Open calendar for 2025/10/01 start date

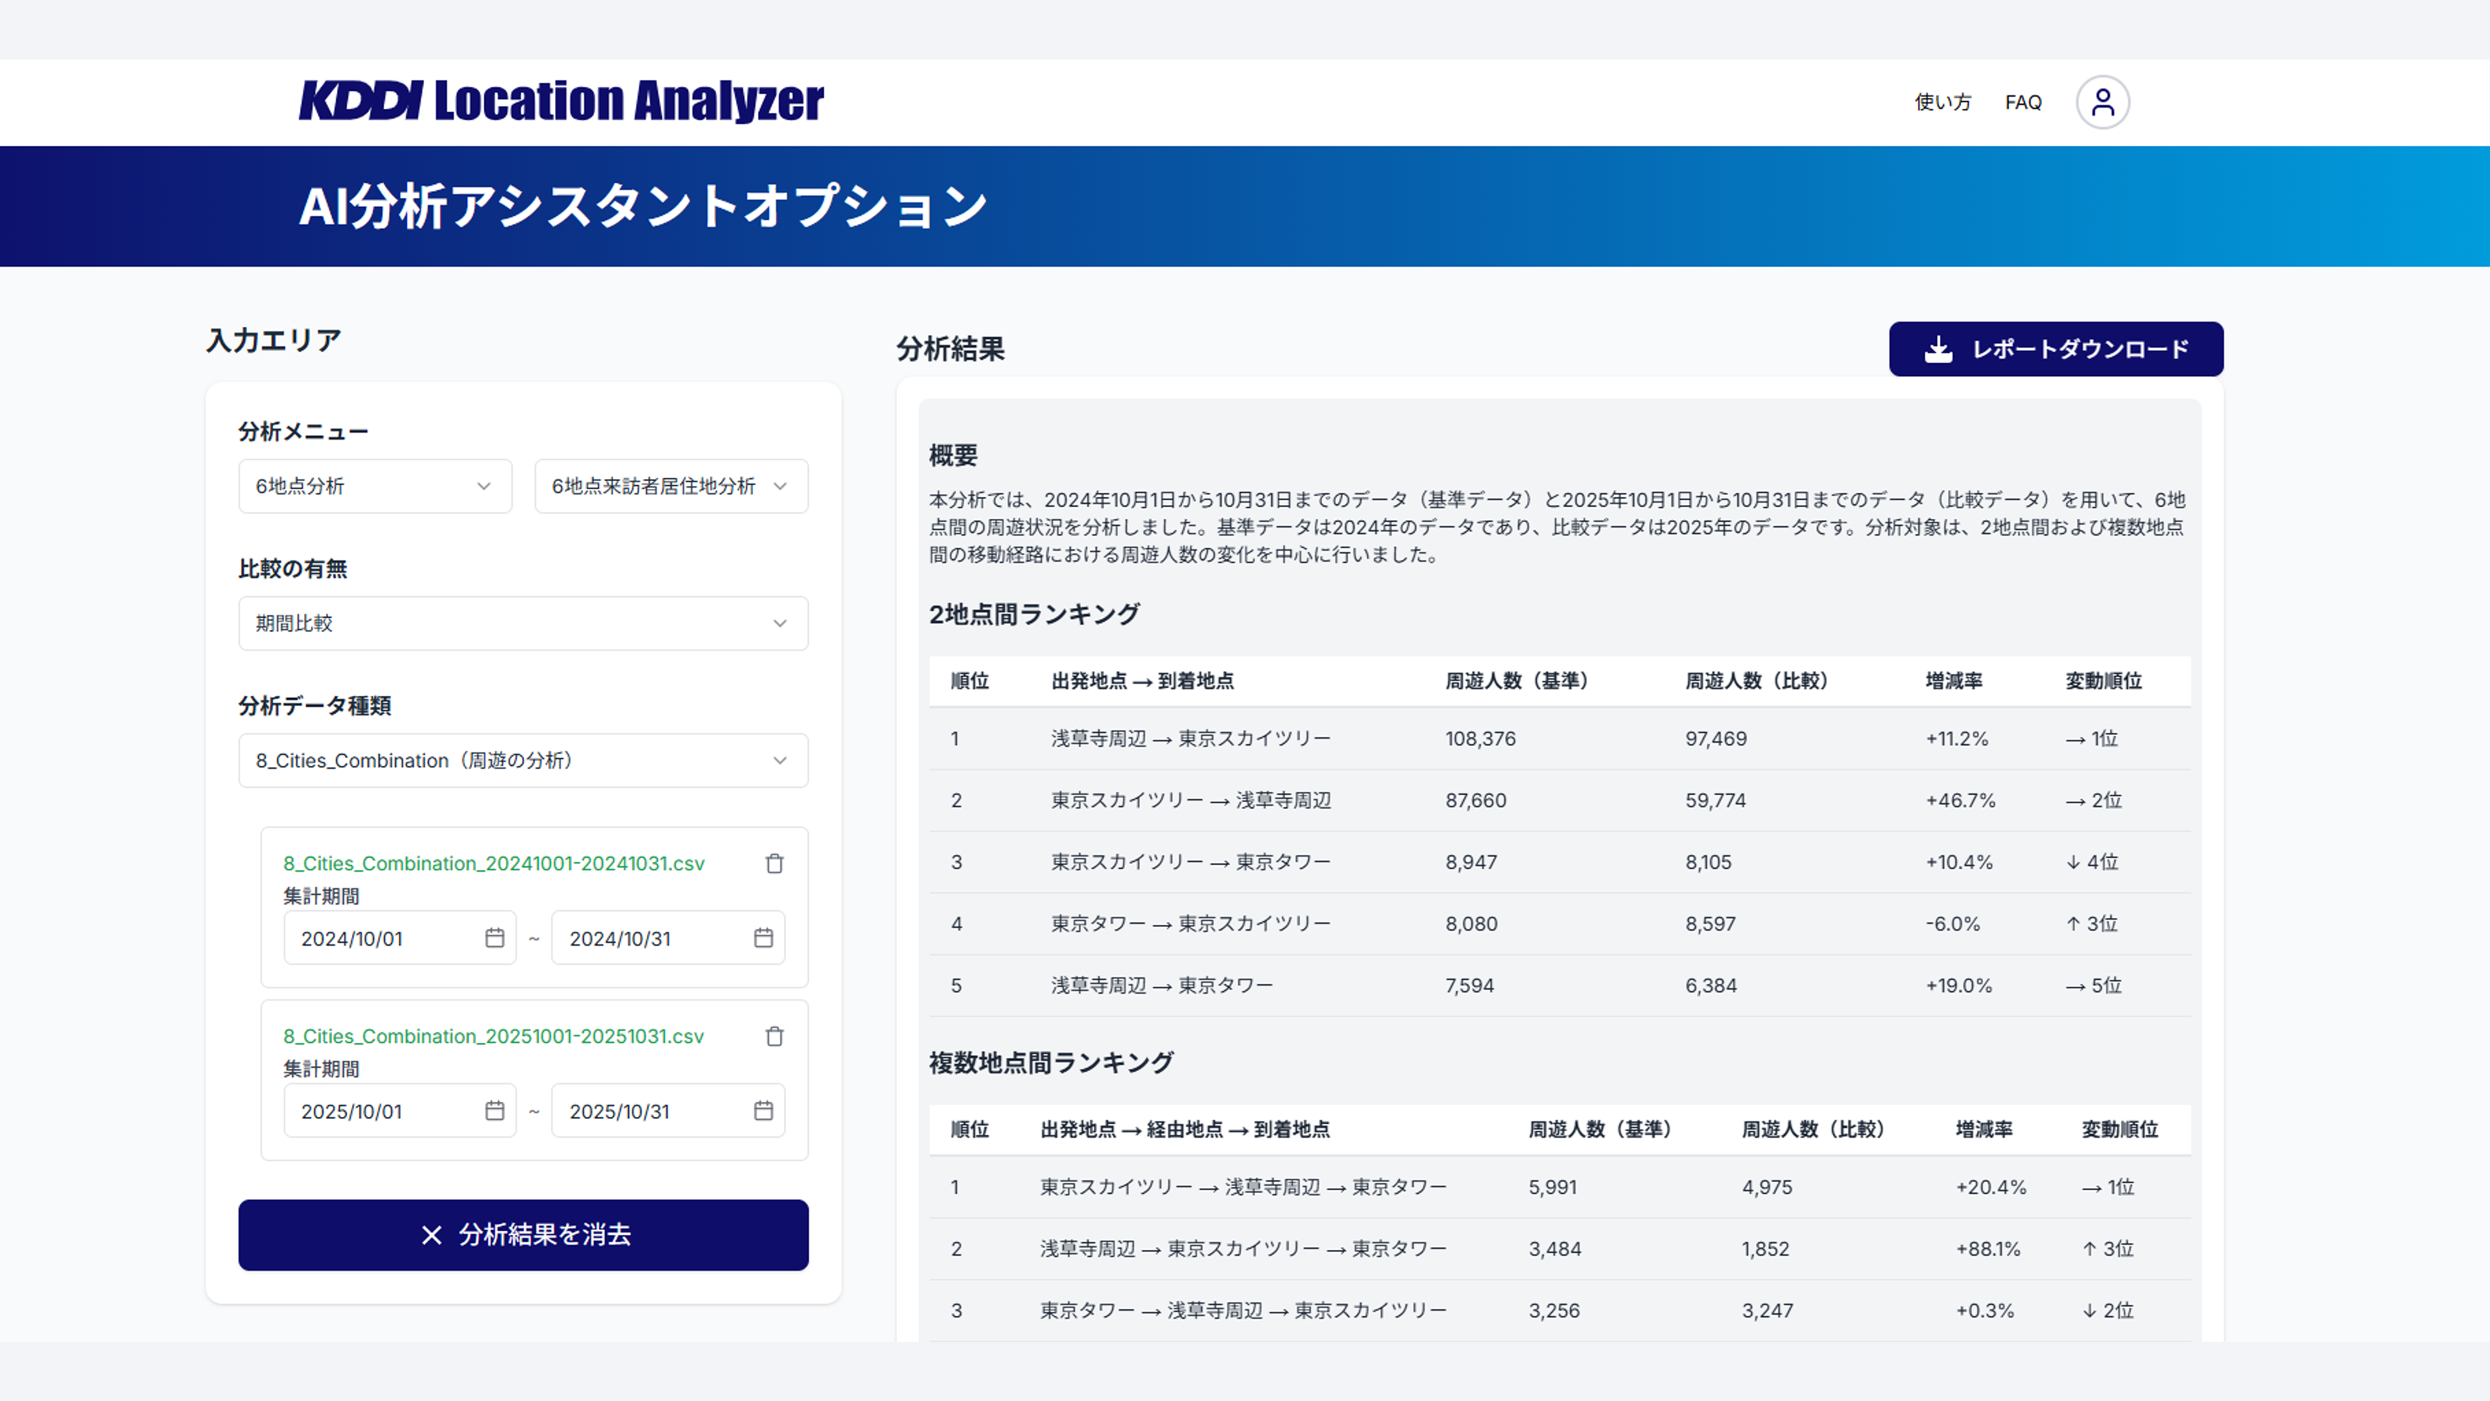tap(495, 1111)
